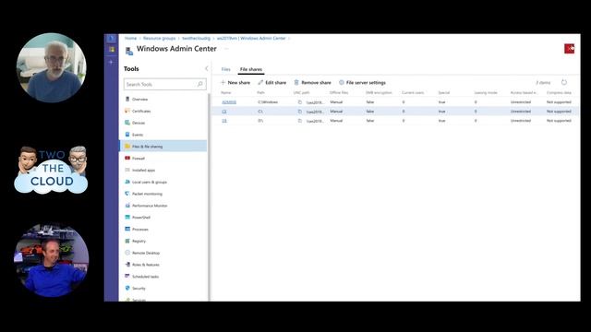Click Not supported cell in D$ row
591x332 pixels.
[x=559, y=121]
